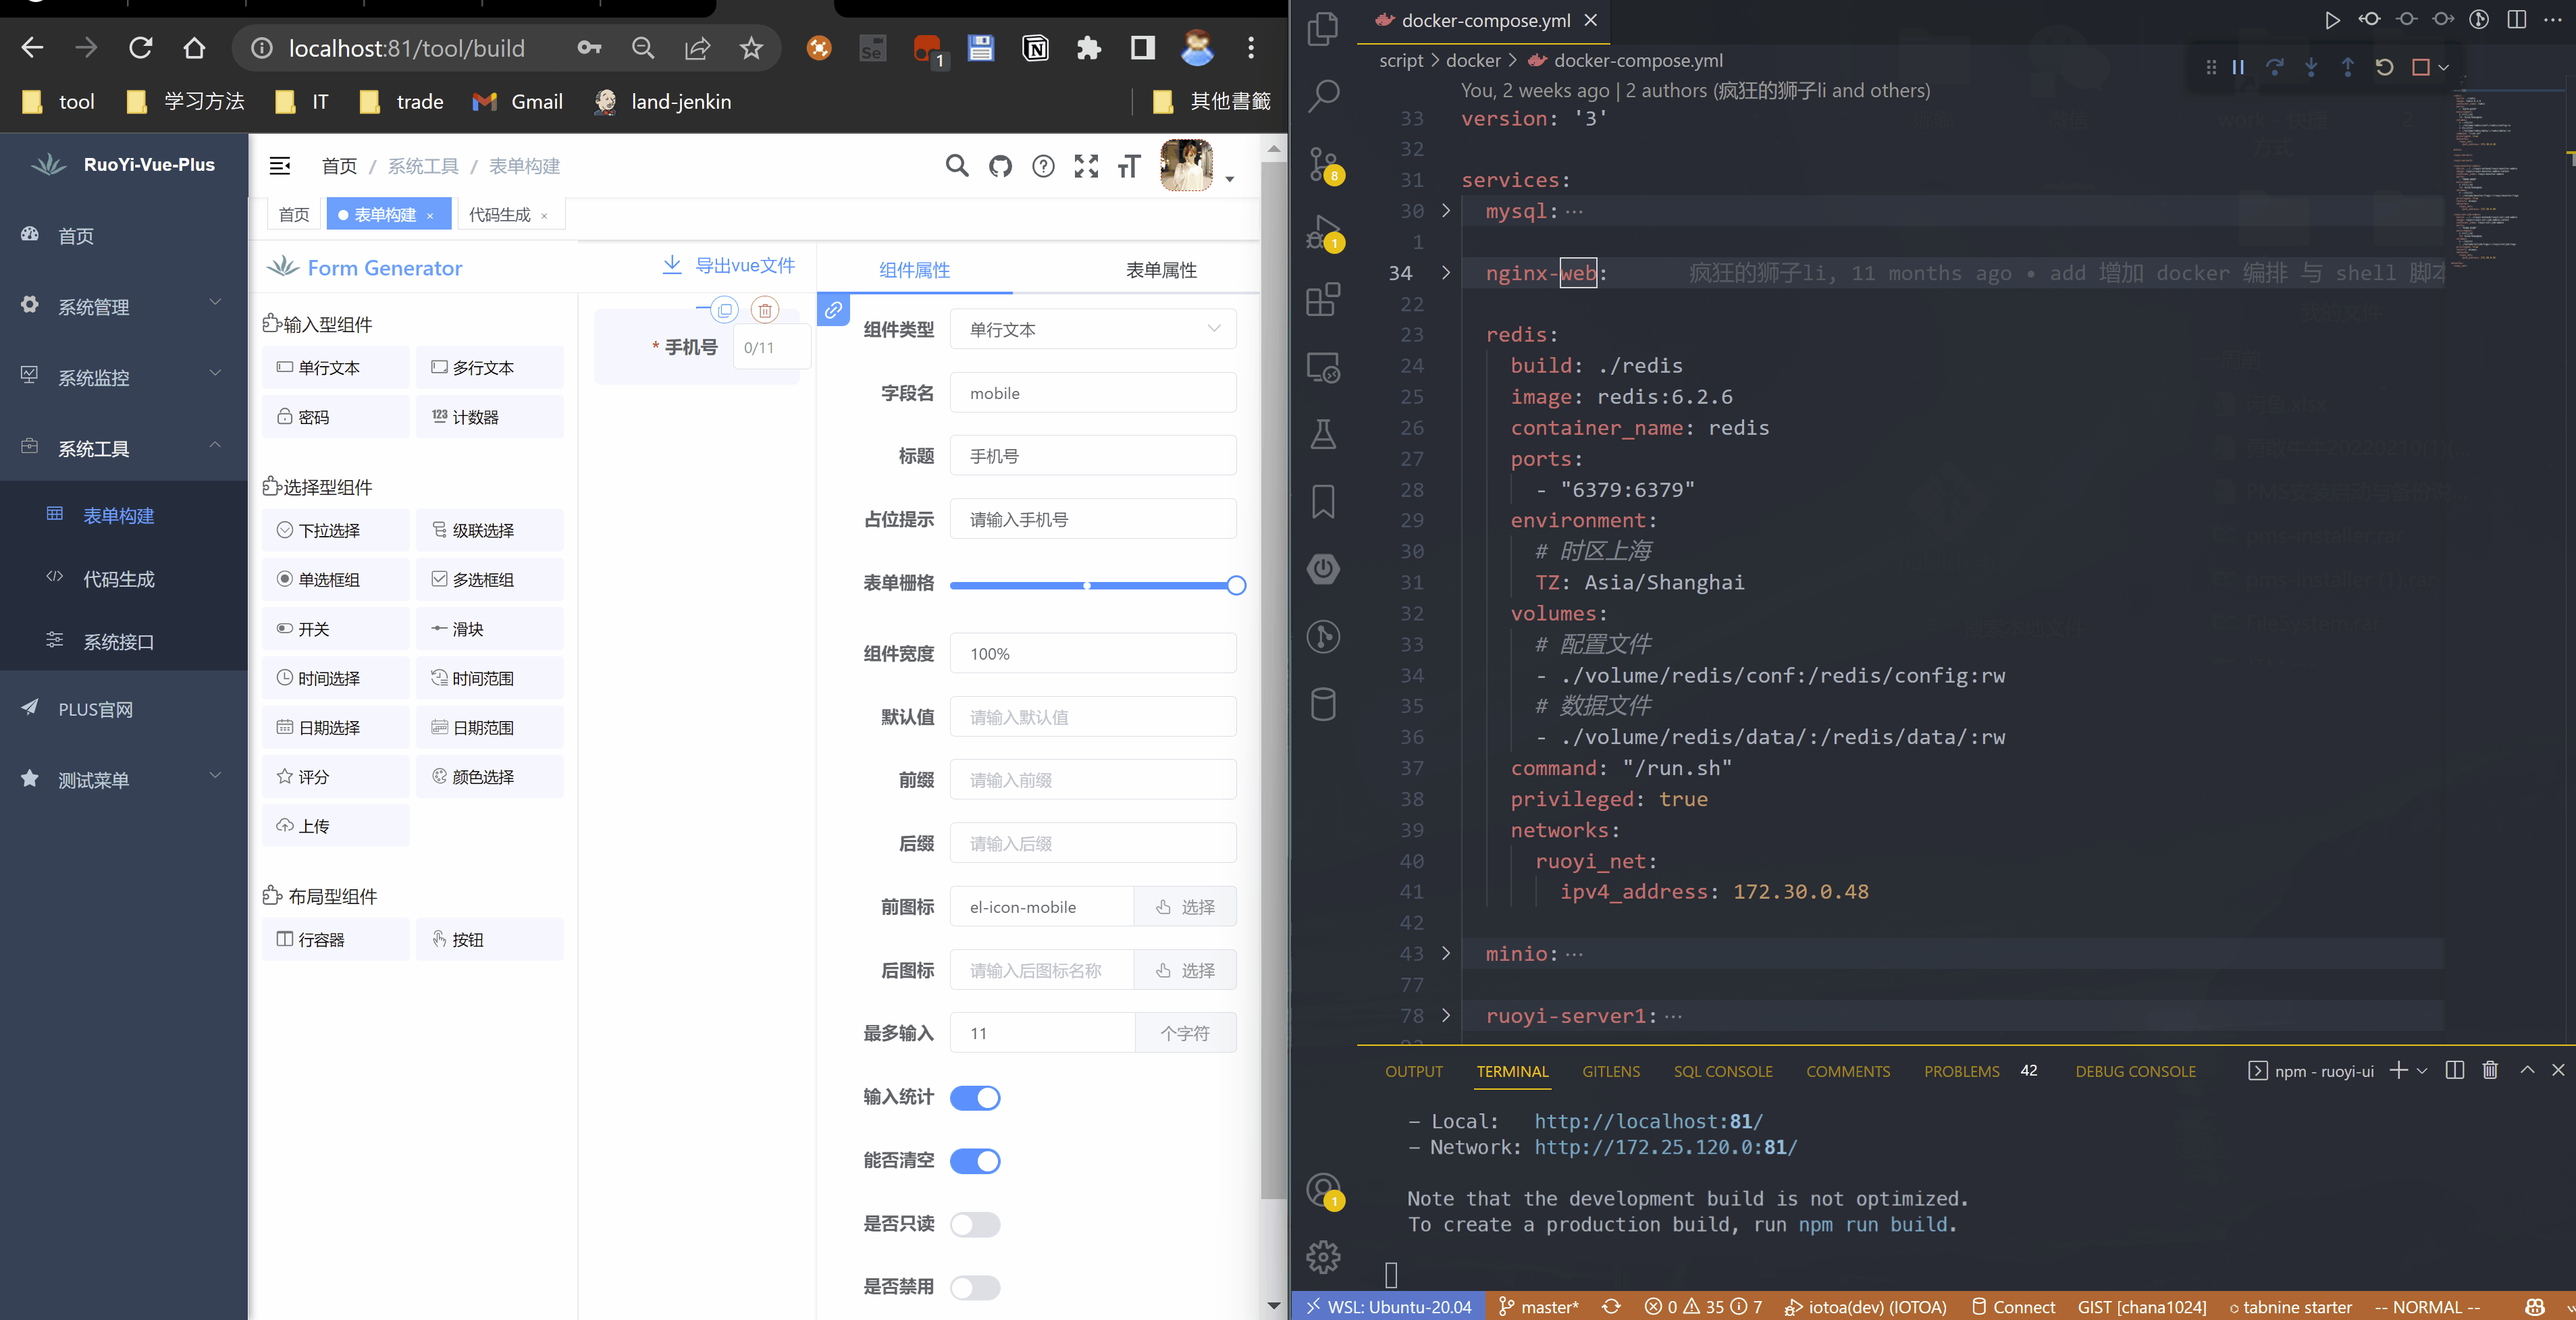Image resolution: width=2576 pixels, height=1320 pixels.
Task: Expand the 系统监控 menu
Action: pyautogui.click(x=124, y=378)
